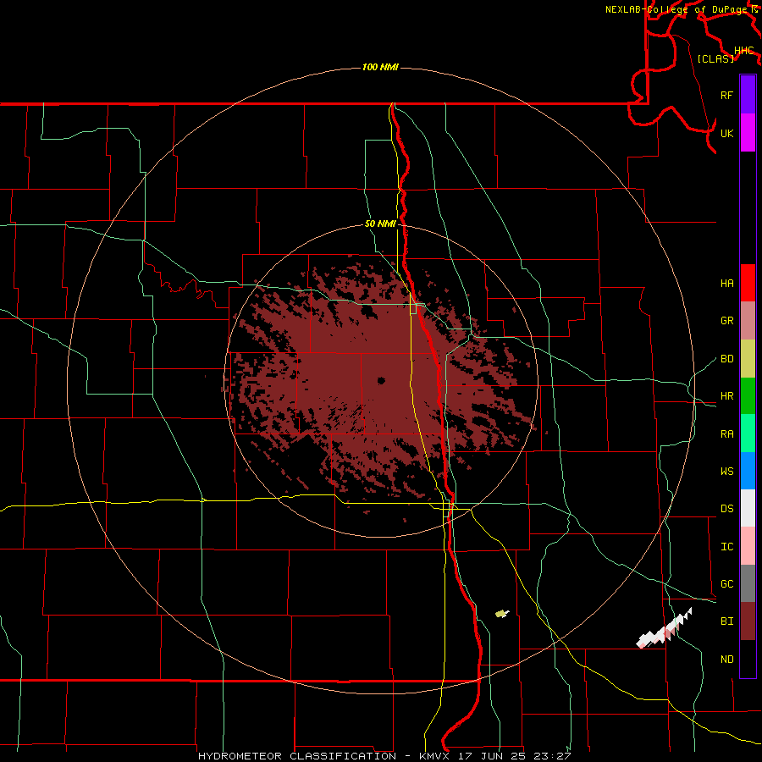Click the BI legend label
762x762 pixels.
click(726, 621)
